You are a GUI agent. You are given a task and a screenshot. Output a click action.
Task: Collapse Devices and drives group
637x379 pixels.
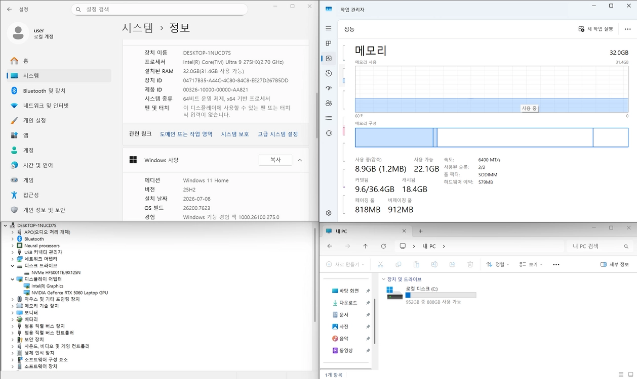tap(383, 279)
